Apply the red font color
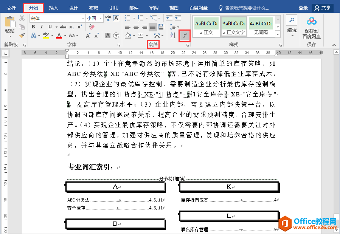Image resolution: width=340 pixels, height=234 pixels. (59, 35)
